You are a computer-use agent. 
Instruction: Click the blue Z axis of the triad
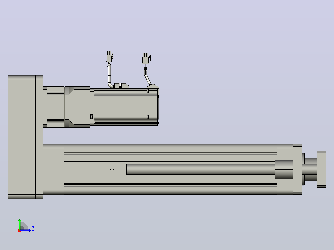point(25,230)
